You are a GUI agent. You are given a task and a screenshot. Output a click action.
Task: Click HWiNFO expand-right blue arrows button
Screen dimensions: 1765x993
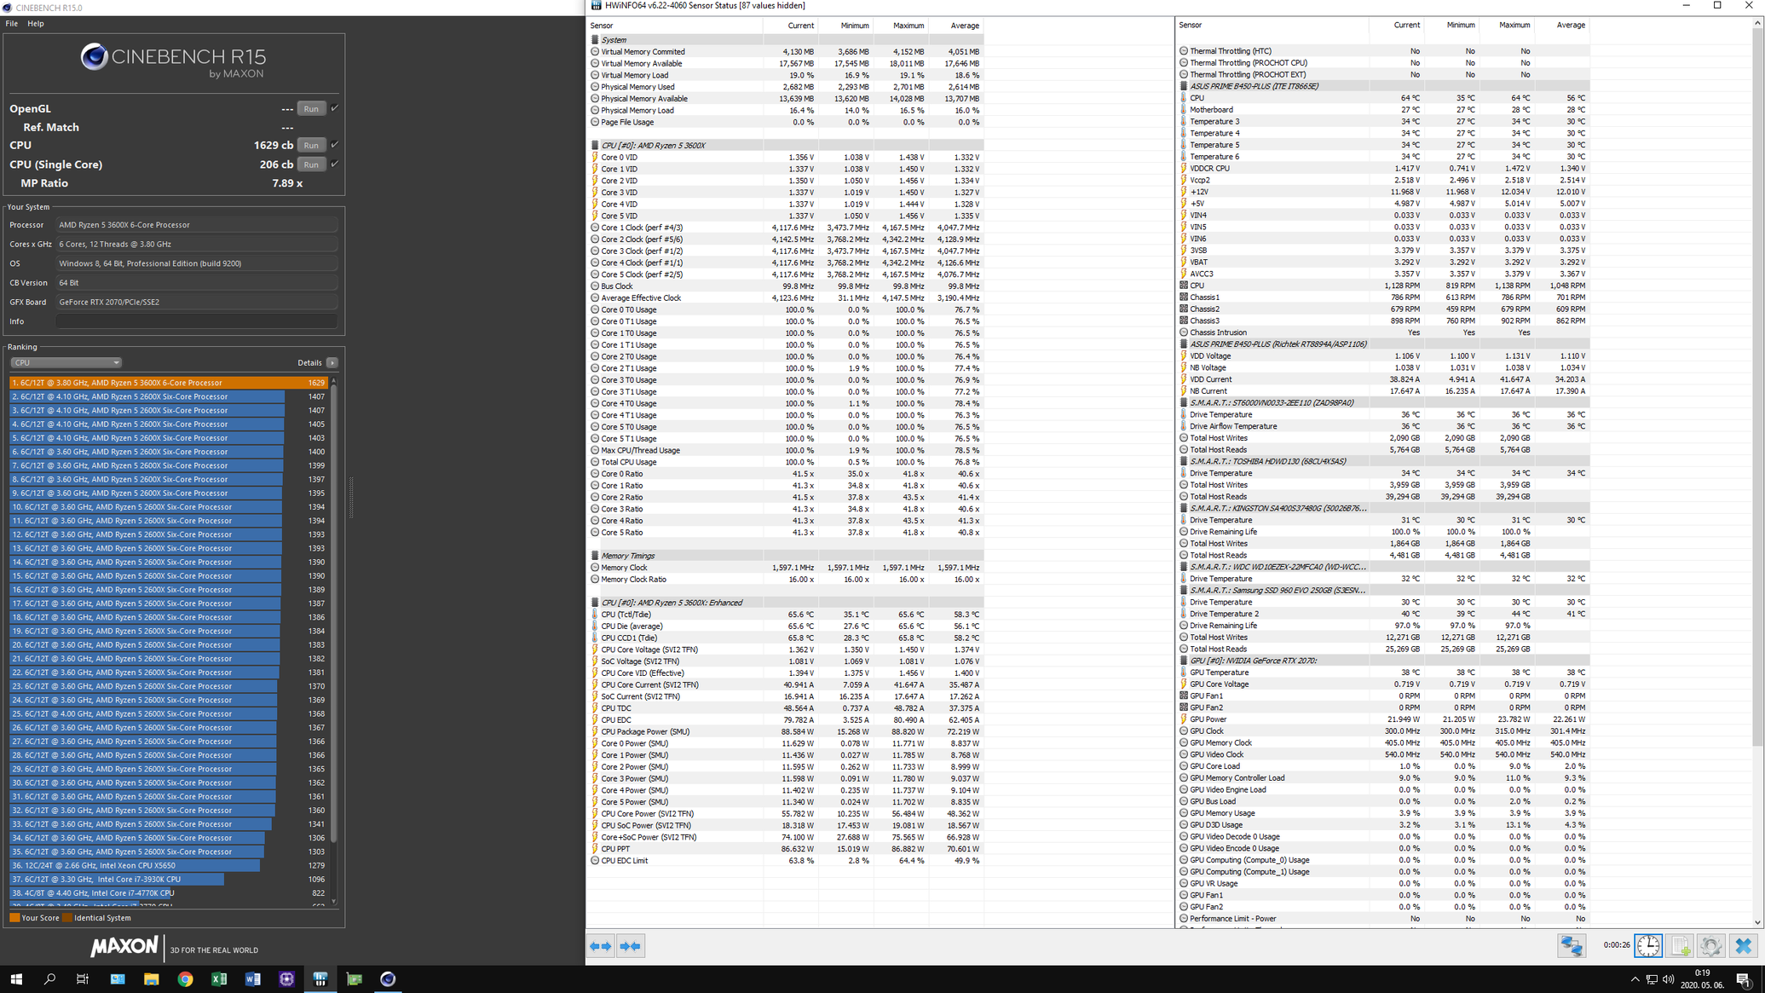(631, 946)
